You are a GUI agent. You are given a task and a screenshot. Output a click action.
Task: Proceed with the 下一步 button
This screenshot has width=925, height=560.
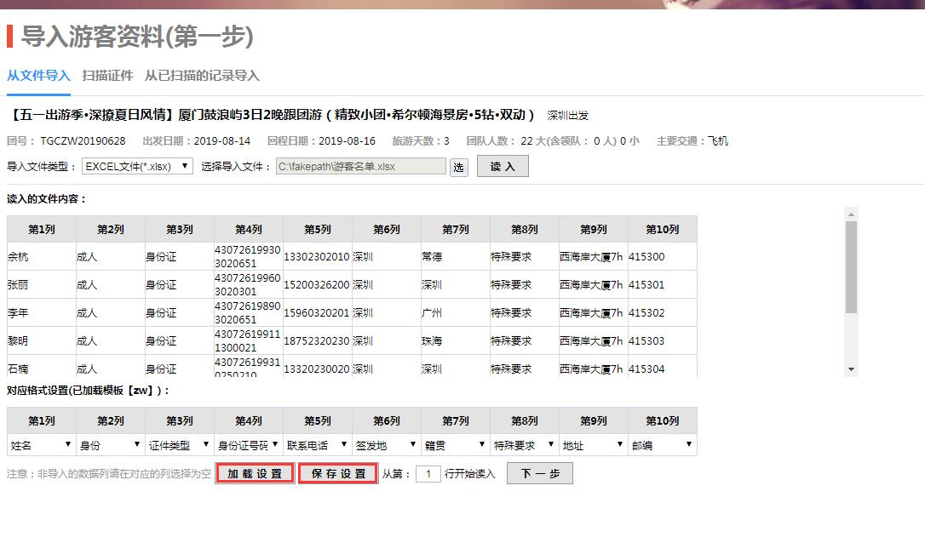coord(539,474)
